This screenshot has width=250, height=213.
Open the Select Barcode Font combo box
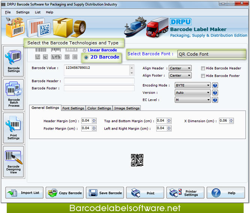pos(211,54)
